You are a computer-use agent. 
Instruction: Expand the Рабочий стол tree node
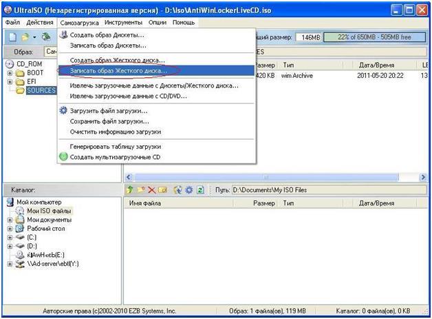point(10,229)
